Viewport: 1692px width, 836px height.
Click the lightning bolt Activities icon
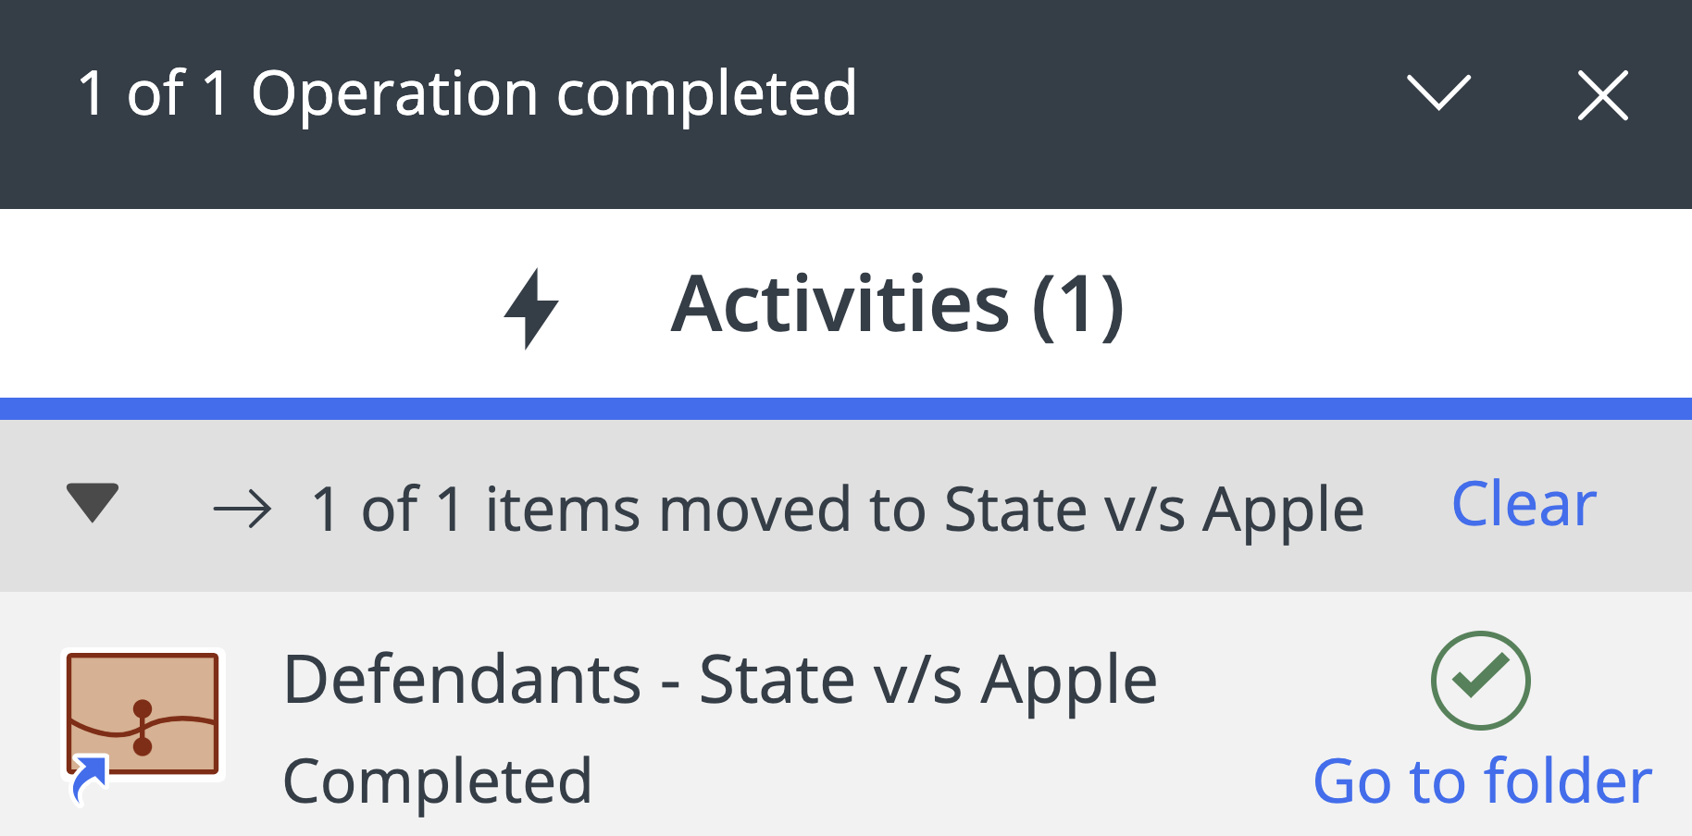point(531,308)
